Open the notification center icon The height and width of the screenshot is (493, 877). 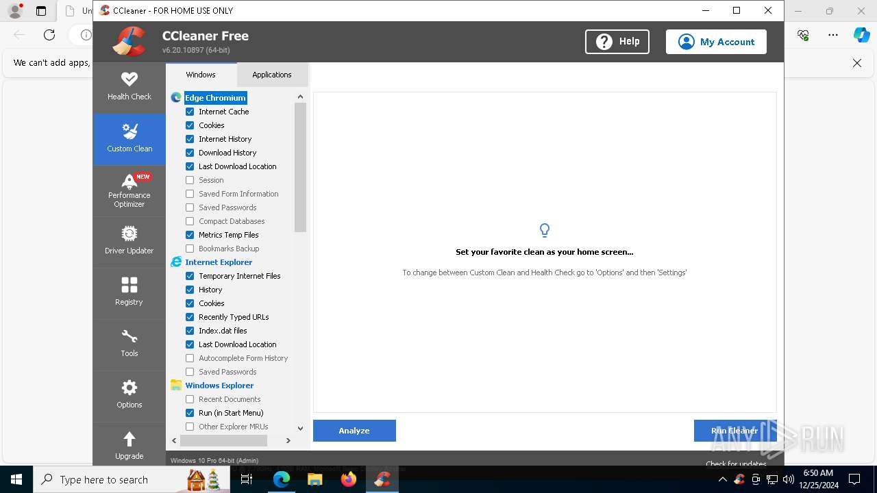tap(854, 479)
